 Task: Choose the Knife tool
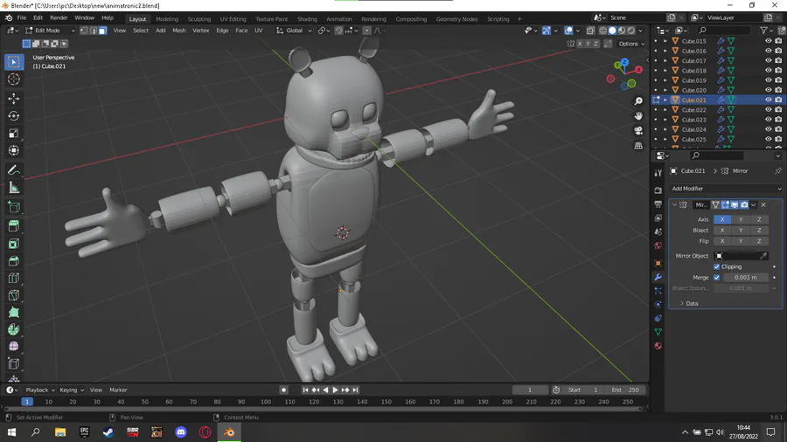coord(13,295)
